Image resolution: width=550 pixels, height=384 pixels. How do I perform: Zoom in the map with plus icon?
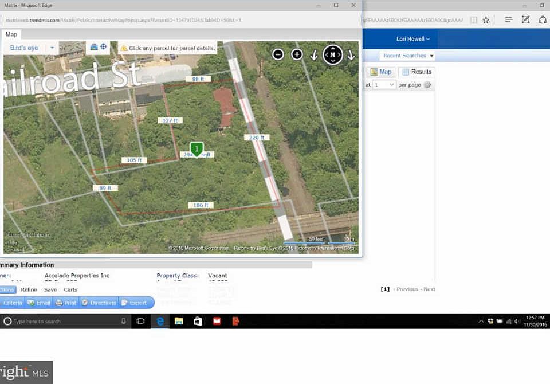point(297,54)
